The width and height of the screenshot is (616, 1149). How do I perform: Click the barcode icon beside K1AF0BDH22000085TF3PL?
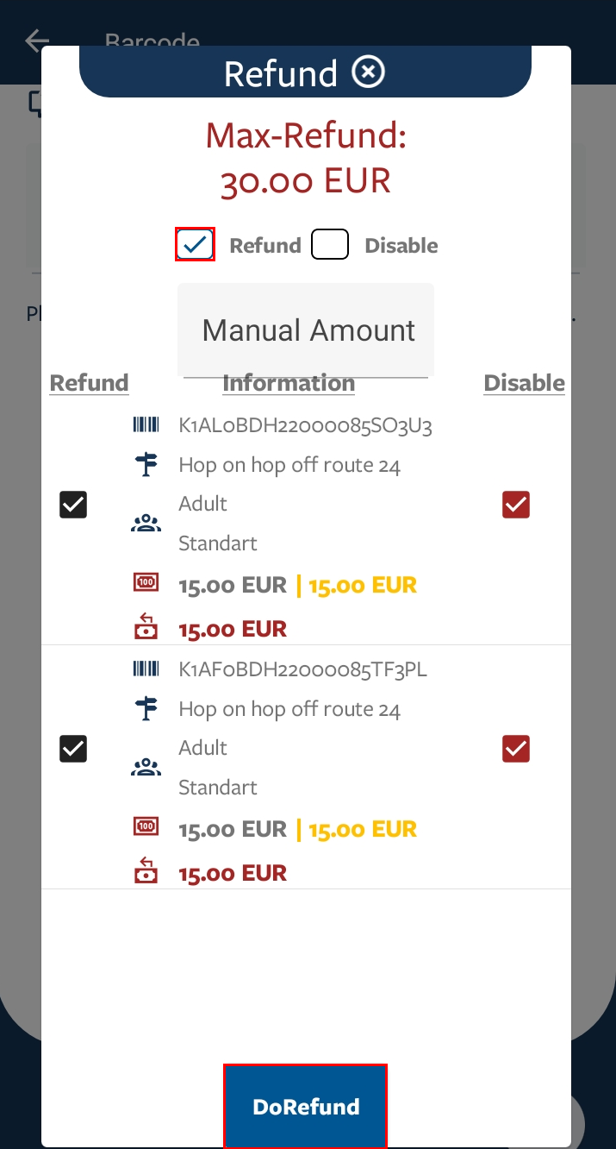[146, 669]
